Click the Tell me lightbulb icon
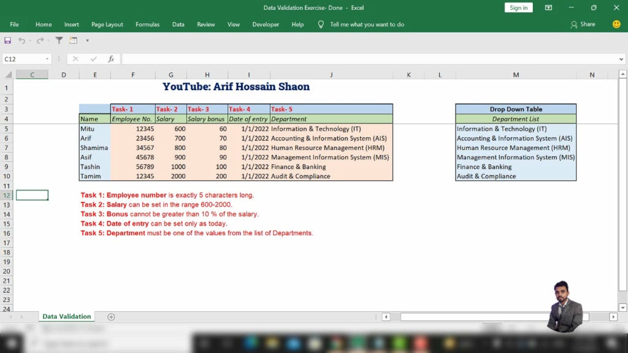Viewport: 628px width, 353px height. tap(321, 25)
